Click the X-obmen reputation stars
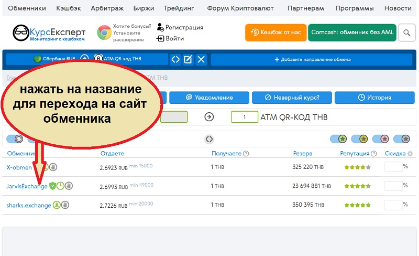 [357, 167]
